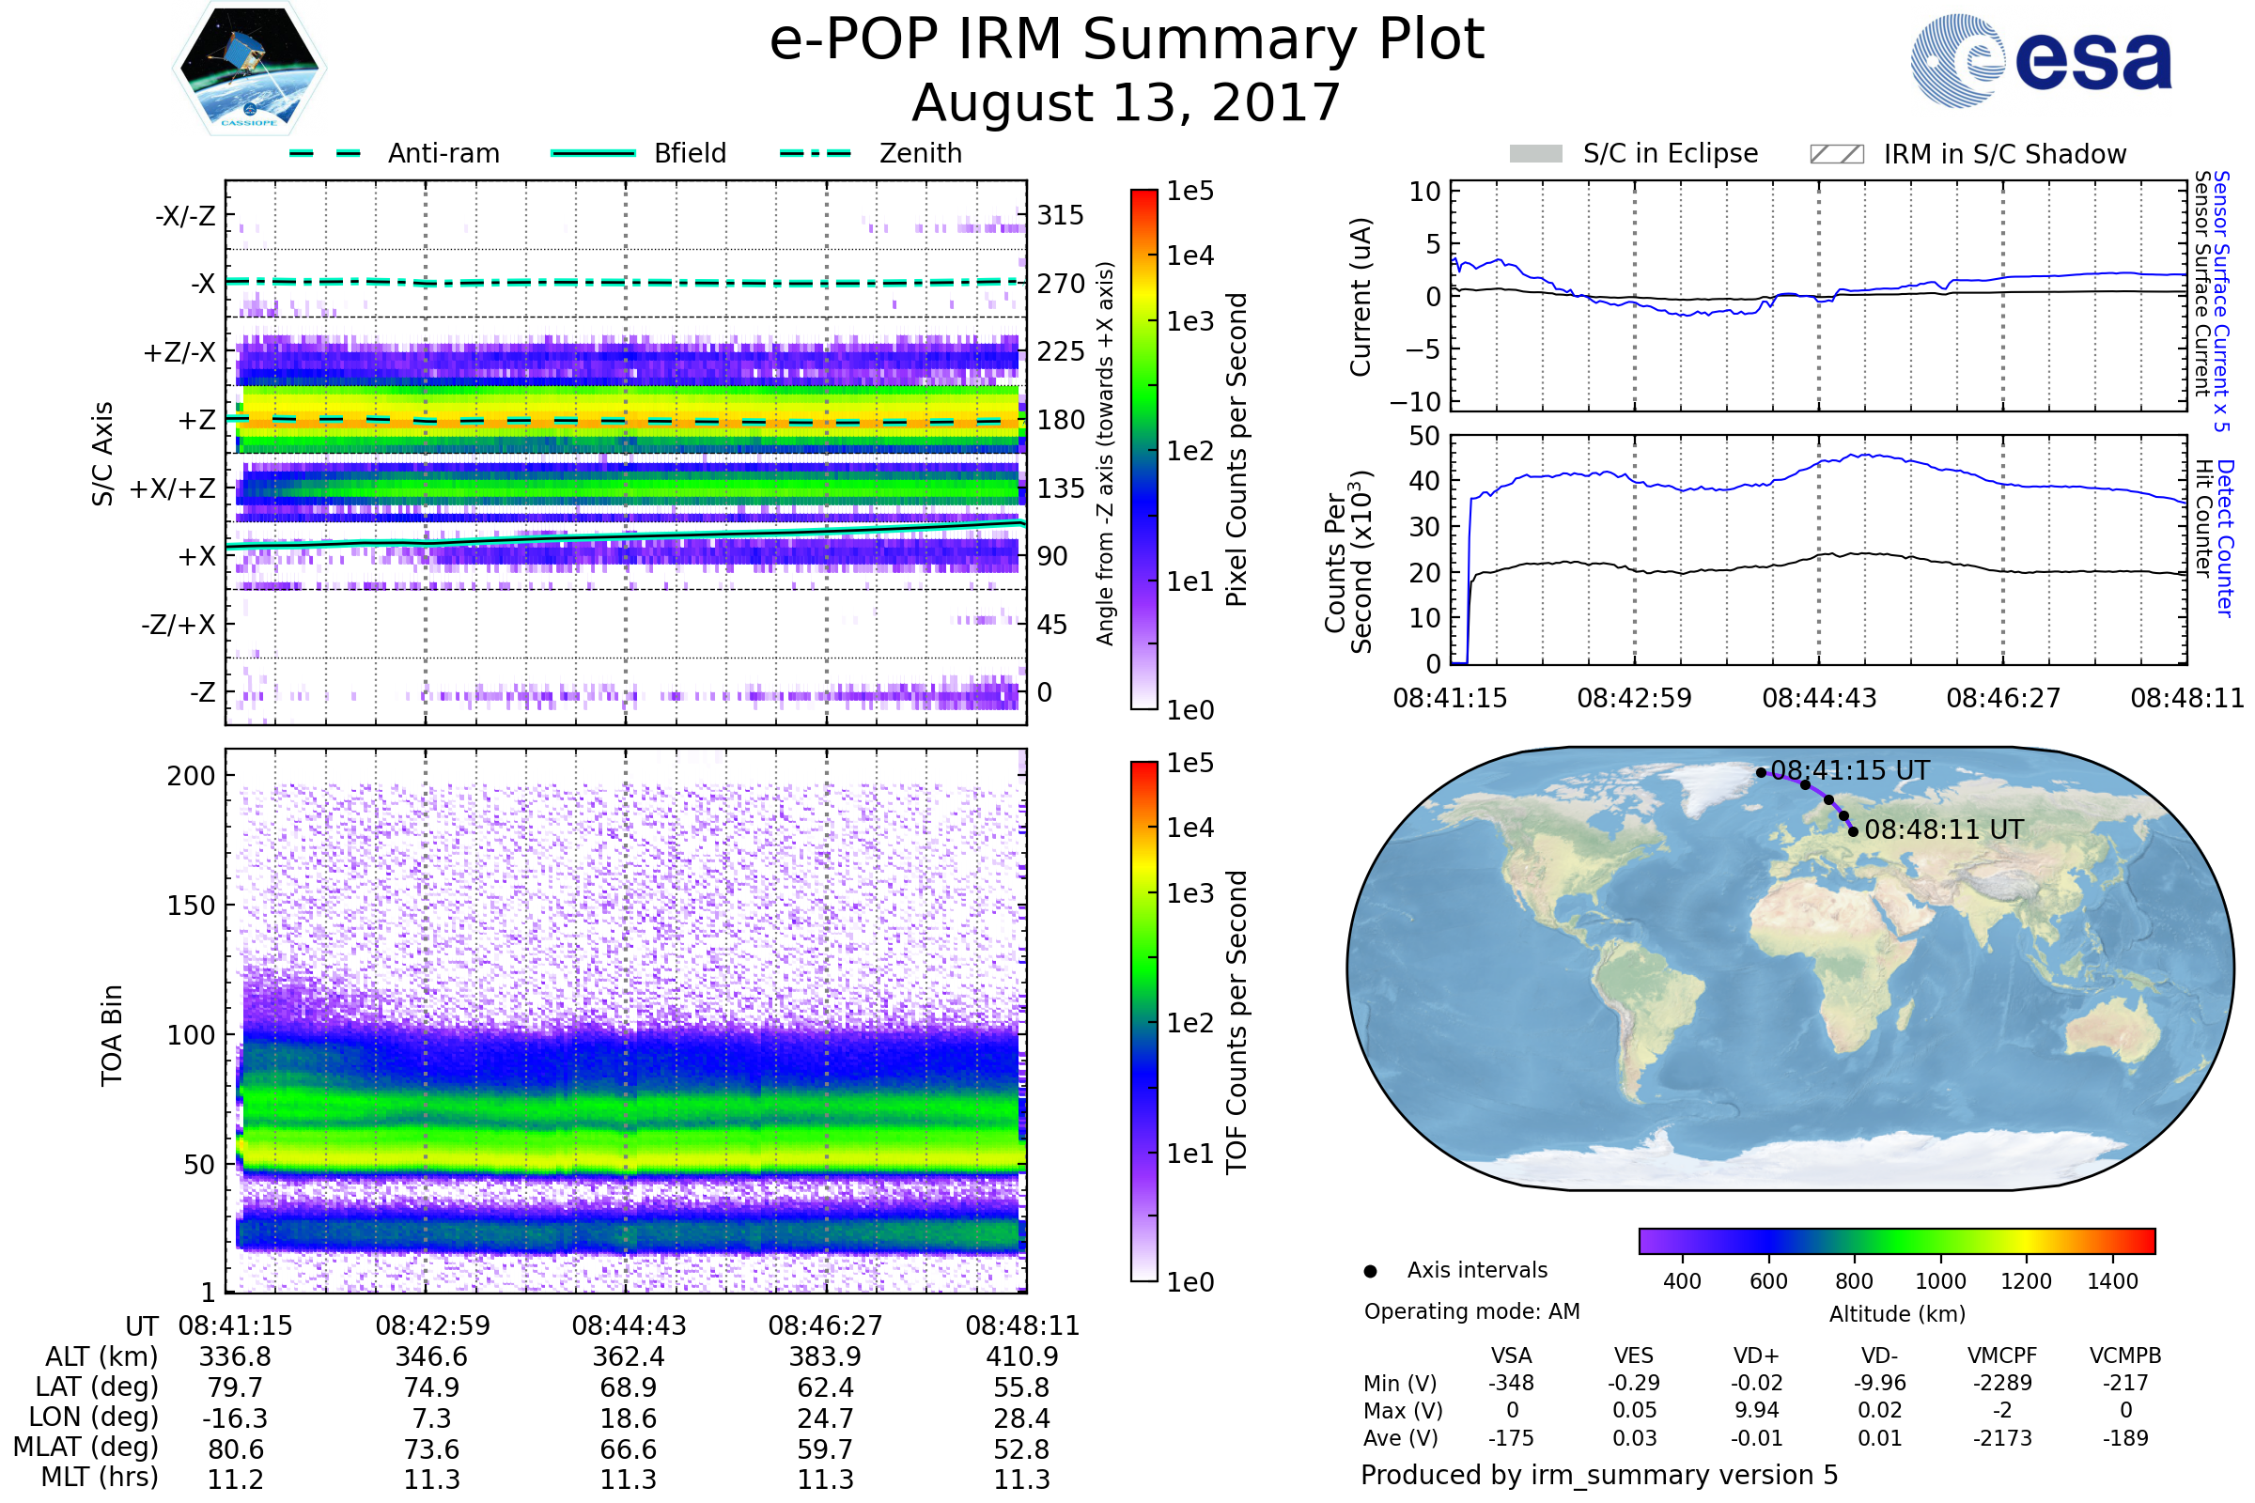Click the 08:41:15 UT start point on map
Image resolution: width=2255 pixels, height=1503 pixels.
tap(1761, 772)
